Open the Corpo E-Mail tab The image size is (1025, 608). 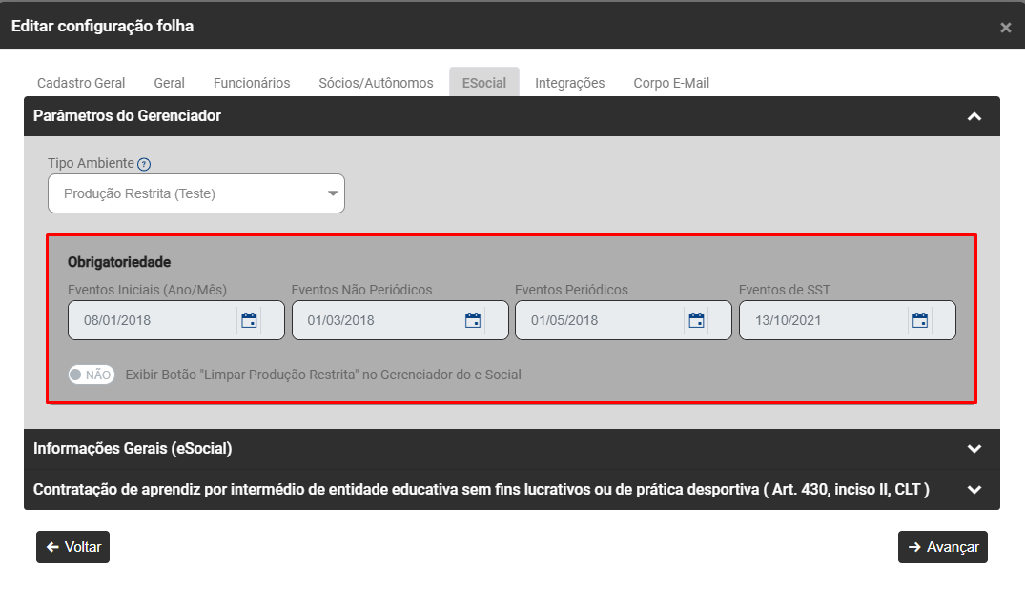671,83
